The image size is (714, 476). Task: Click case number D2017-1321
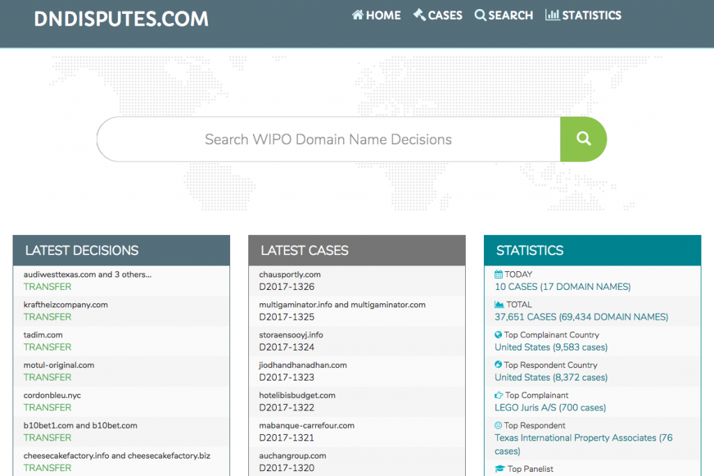(x=287, y=438)
